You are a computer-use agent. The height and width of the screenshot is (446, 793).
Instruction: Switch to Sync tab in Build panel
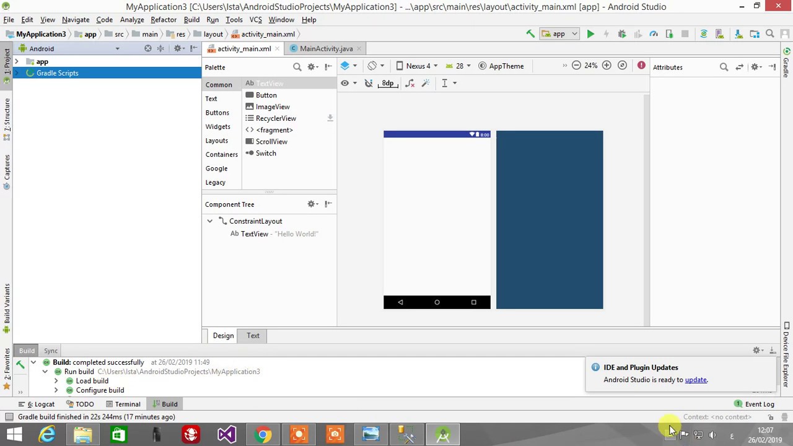point(51,351)
